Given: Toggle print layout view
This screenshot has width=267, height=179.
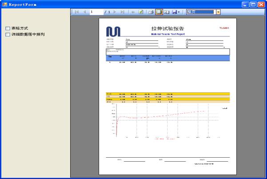Looking at the screenshot, I should (159, 12).
